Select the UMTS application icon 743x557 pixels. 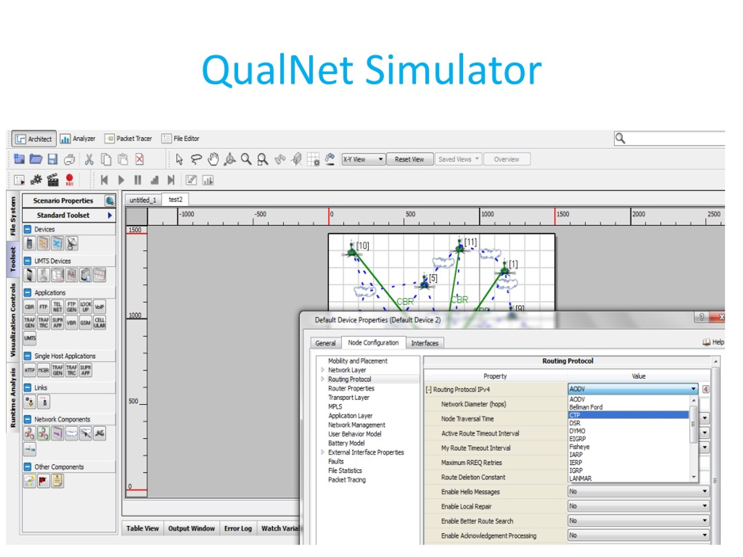point(30,339)
